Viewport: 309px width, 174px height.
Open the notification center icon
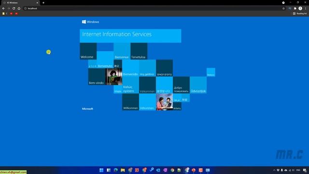305,170
